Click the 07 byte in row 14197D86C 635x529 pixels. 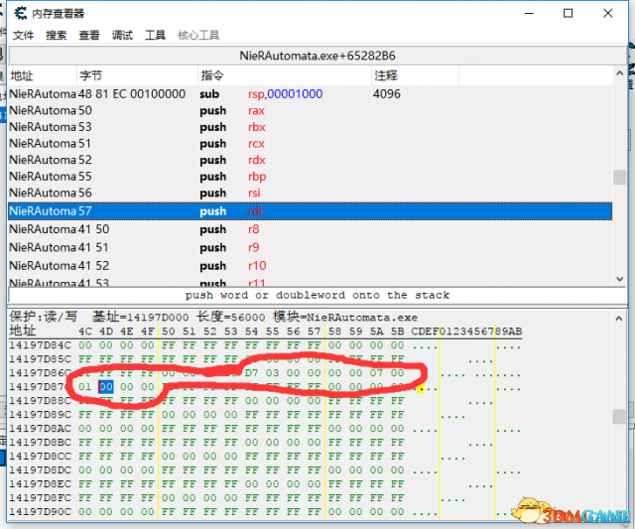(376, 372)
